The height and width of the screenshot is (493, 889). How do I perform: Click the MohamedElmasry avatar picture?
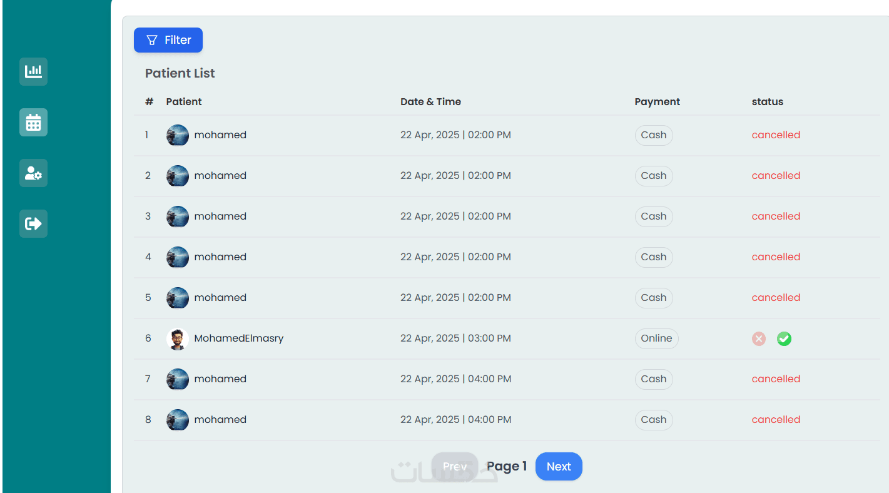(178, 339)
